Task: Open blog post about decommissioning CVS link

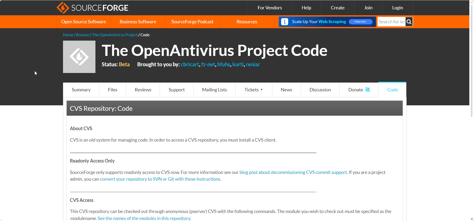Action: tap(293, 172)
